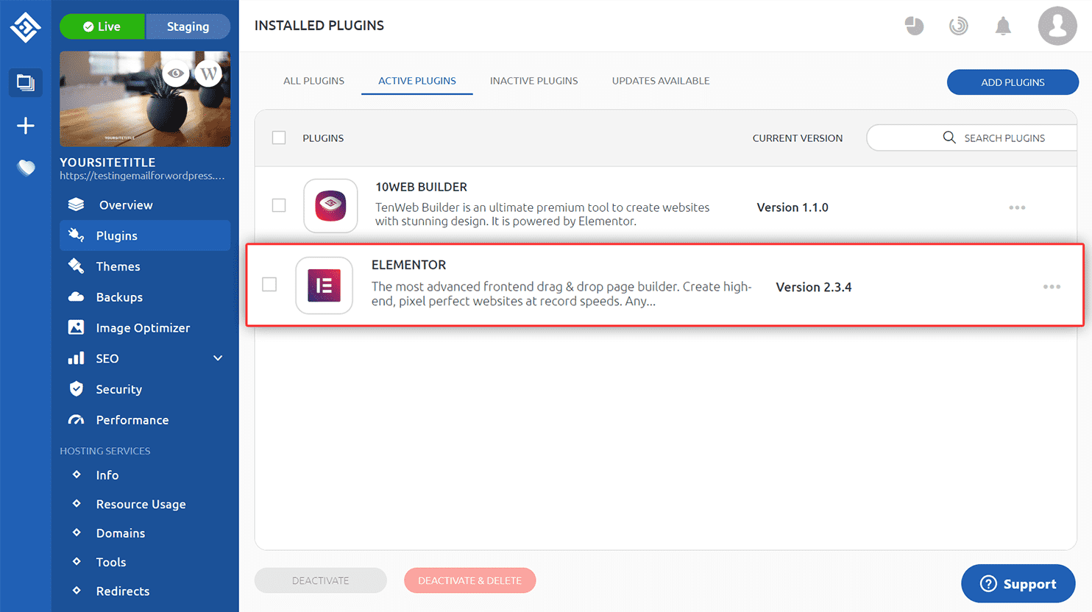Switch to Staging environment
Screen dimensions: 1092x612
188,26
